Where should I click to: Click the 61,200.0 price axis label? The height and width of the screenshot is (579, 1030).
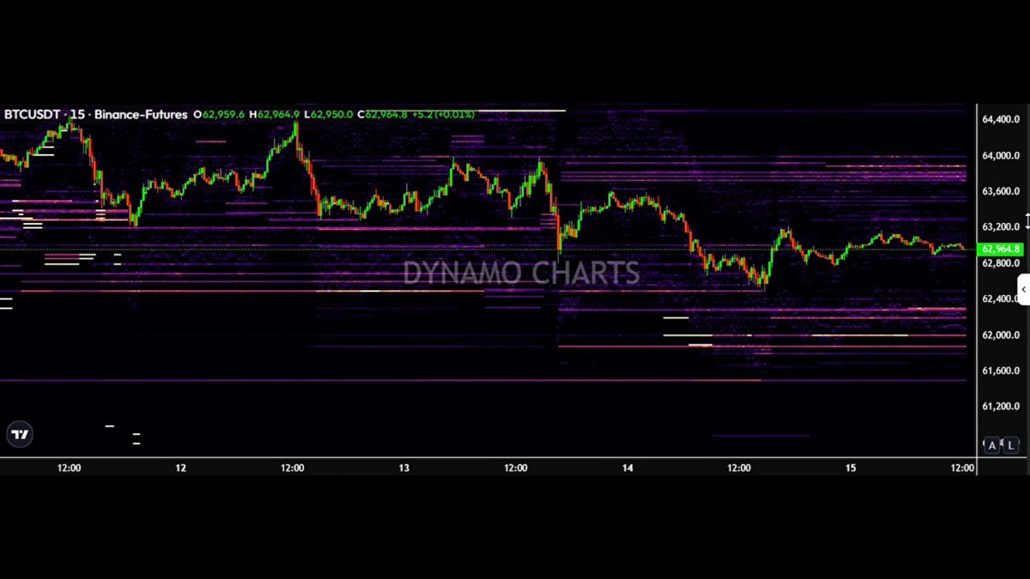tap(1001, 407)
